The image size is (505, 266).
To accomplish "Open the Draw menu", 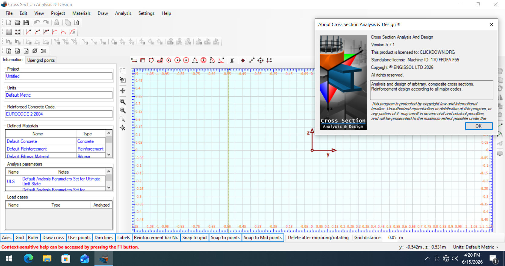I will coord(103,13).
